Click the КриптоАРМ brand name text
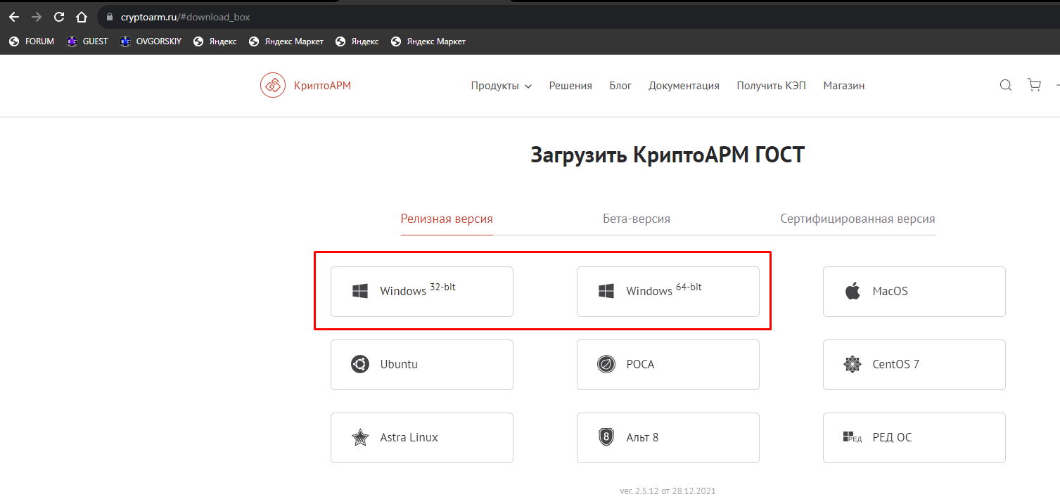Screen dimensions: 1060x499 (322, 86)
